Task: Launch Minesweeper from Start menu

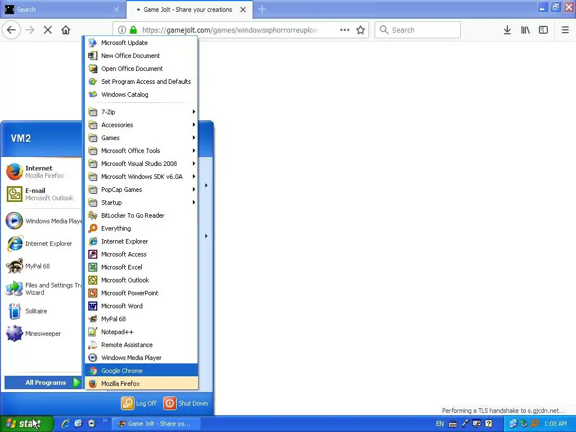Action: pyautogui.click(x=43, y=334)
